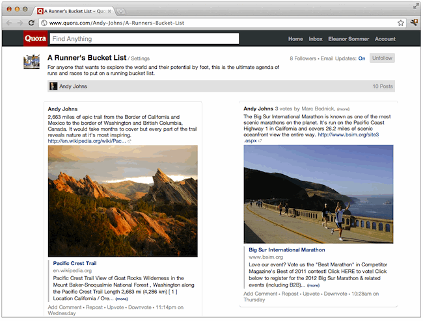Open the Inbox navigation item

[x=316, y=39]
